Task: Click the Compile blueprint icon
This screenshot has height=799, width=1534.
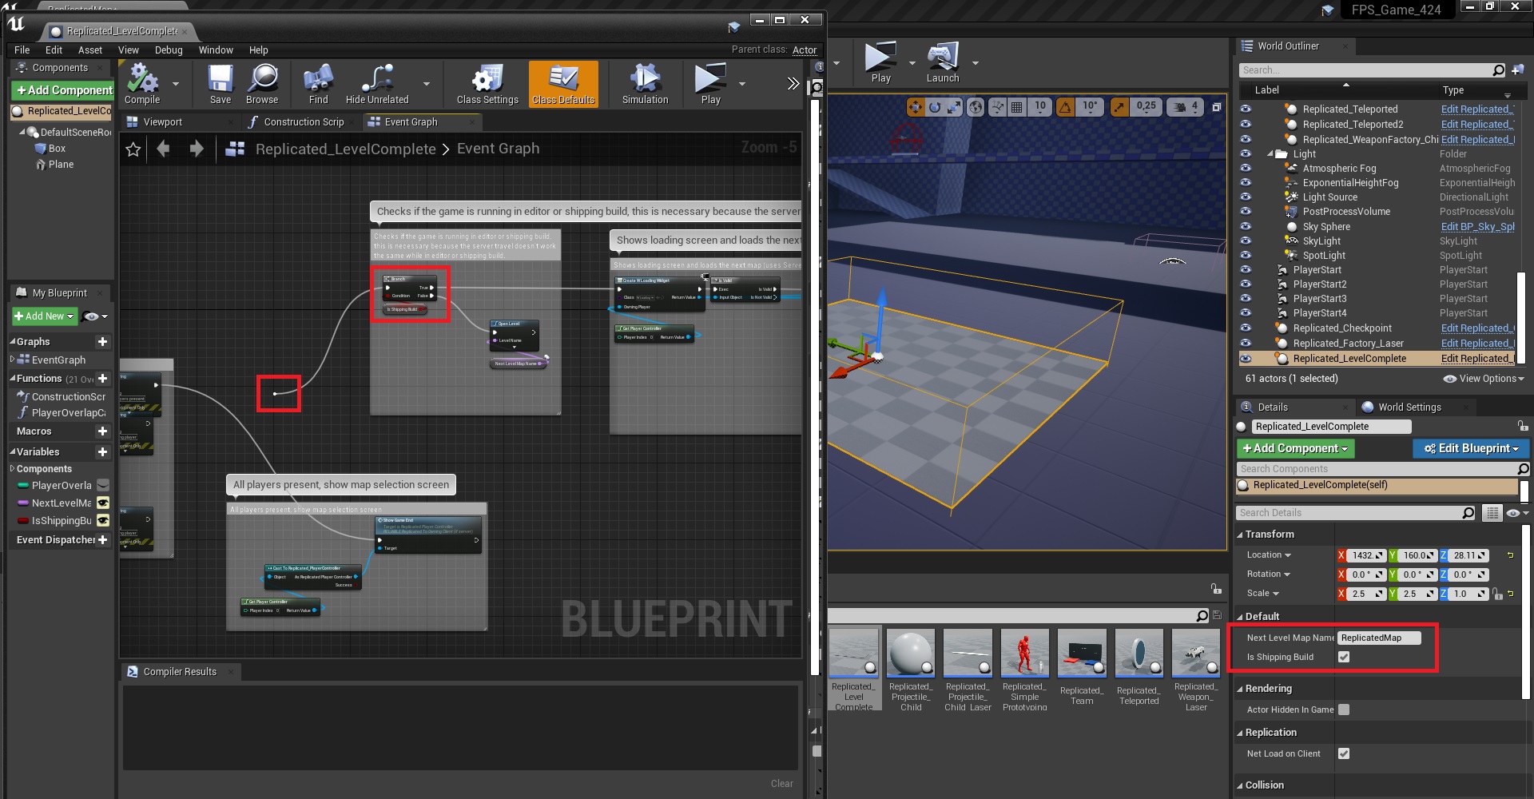Action: (142, 83)
